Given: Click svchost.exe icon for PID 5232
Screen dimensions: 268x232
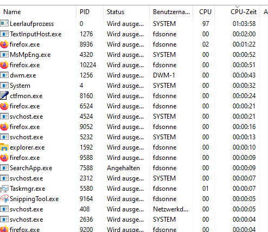Looking at the screenshot, I should (x=4, y=137).
